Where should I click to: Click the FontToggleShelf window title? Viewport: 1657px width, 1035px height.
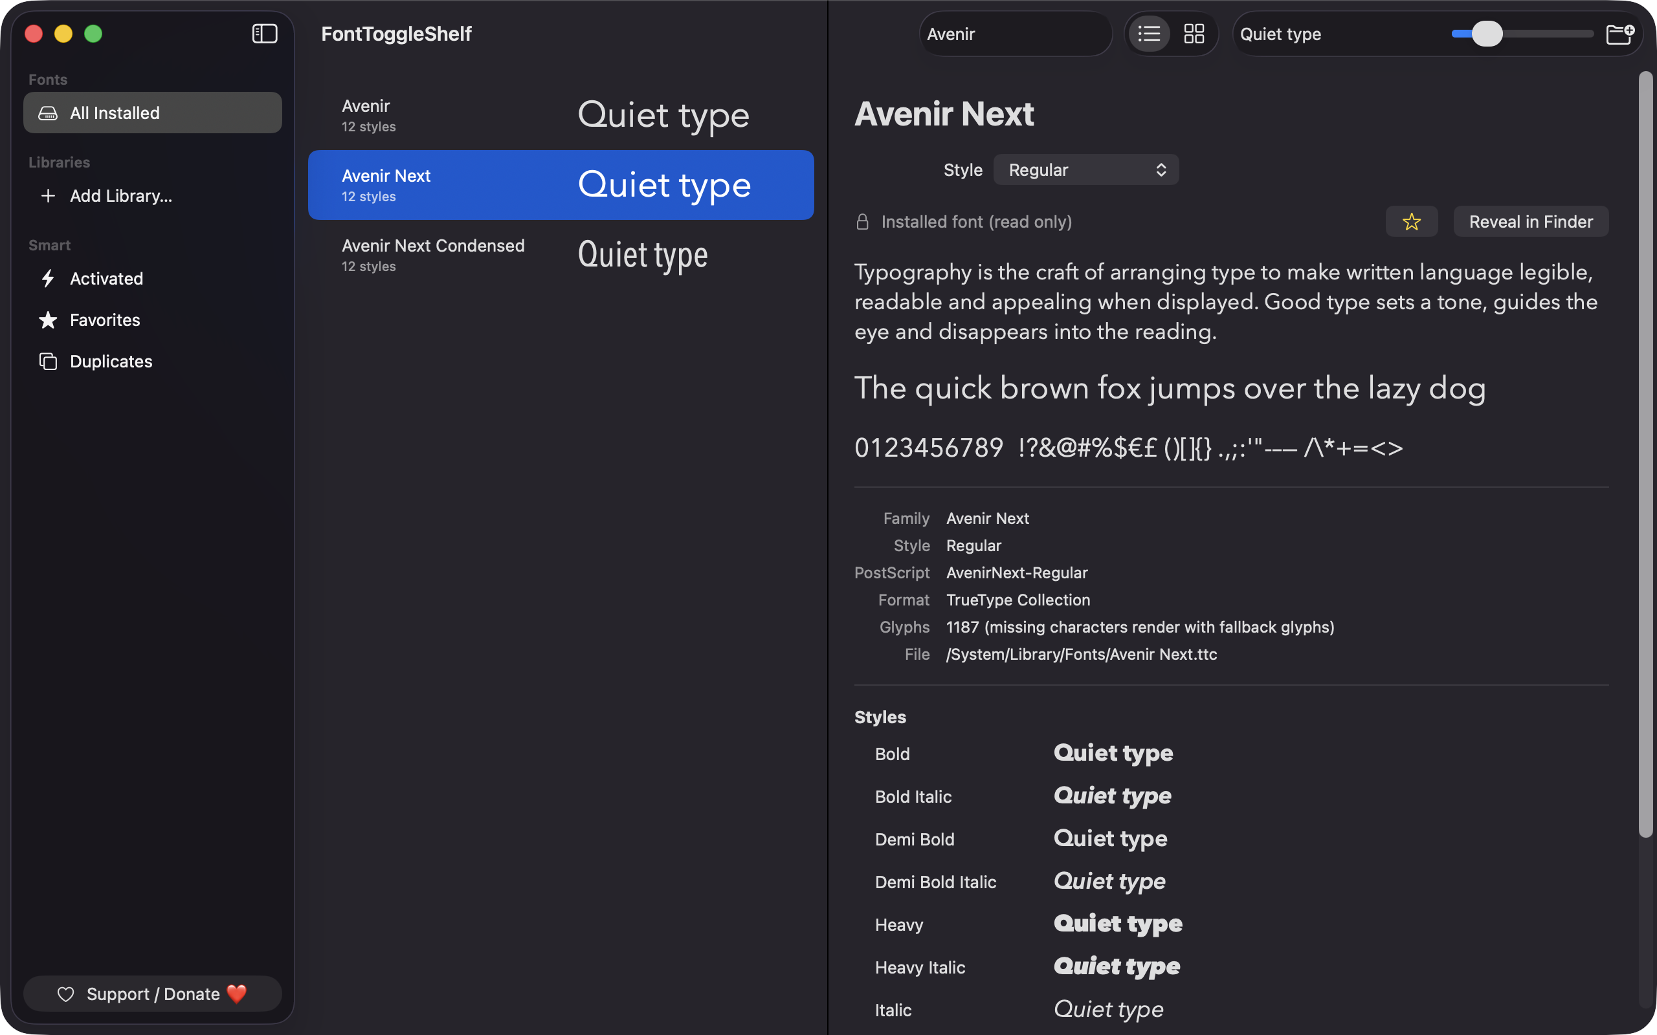(x=396, y=34)
